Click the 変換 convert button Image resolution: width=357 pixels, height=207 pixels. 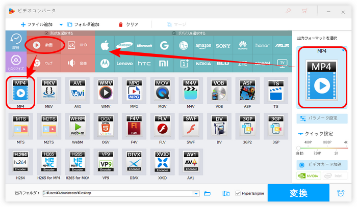tap(298, 193)
